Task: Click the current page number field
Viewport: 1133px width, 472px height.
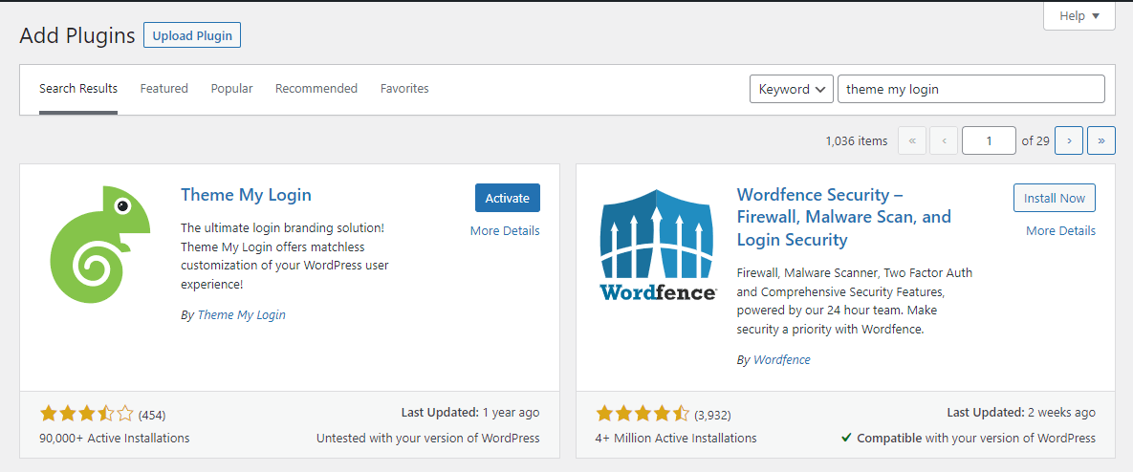Action: 989,140
